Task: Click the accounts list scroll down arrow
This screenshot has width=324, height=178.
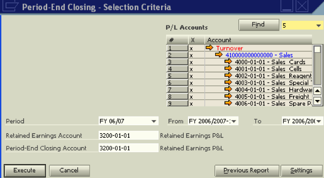Action: [x=318, y=101]
